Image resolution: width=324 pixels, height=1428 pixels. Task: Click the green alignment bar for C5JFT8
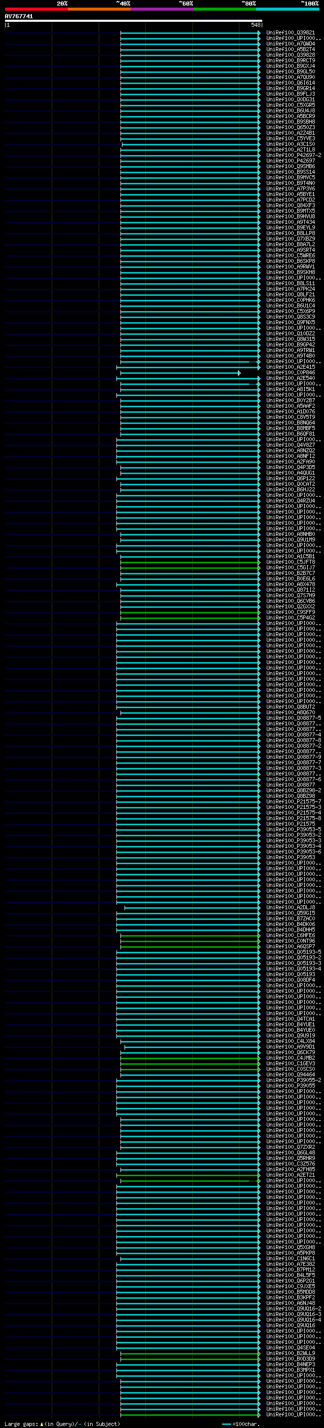[190, 562]
